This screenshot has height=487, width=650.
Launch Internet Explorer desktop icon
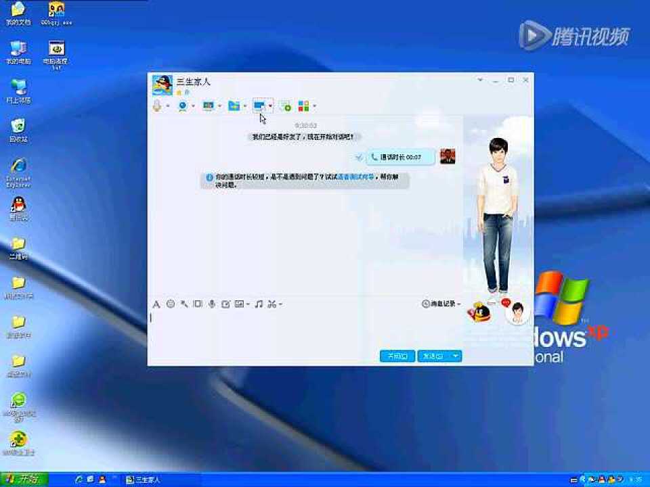(x=18, y=172)
